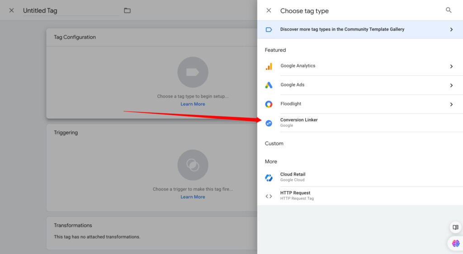Click Learn More under Triggering
The height and width of the screenshot is (254, 463).
[193, 197]
